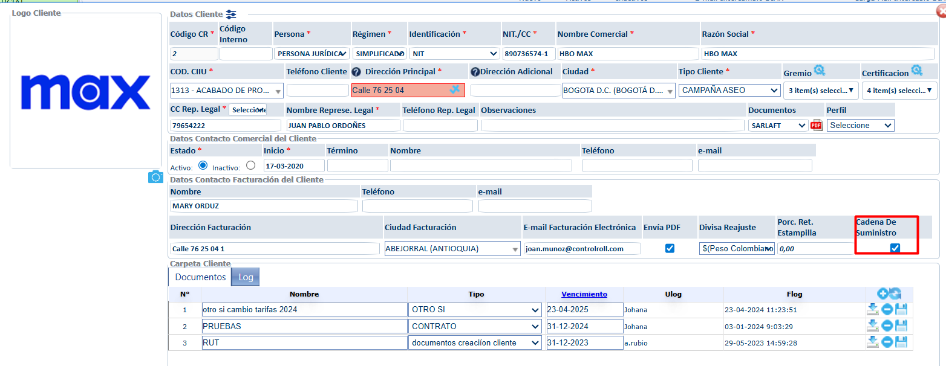Uncheck the Envía PDF checkbox
946x366 pixels.
670,248
